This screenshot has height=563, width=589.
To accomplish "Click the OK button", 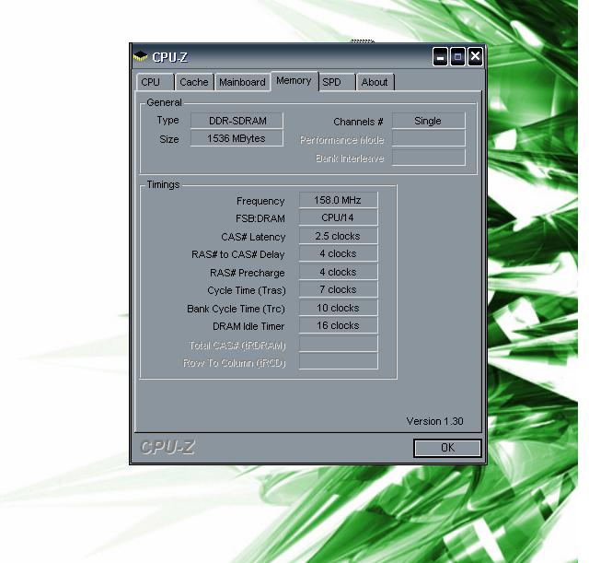I will (447, 448).
